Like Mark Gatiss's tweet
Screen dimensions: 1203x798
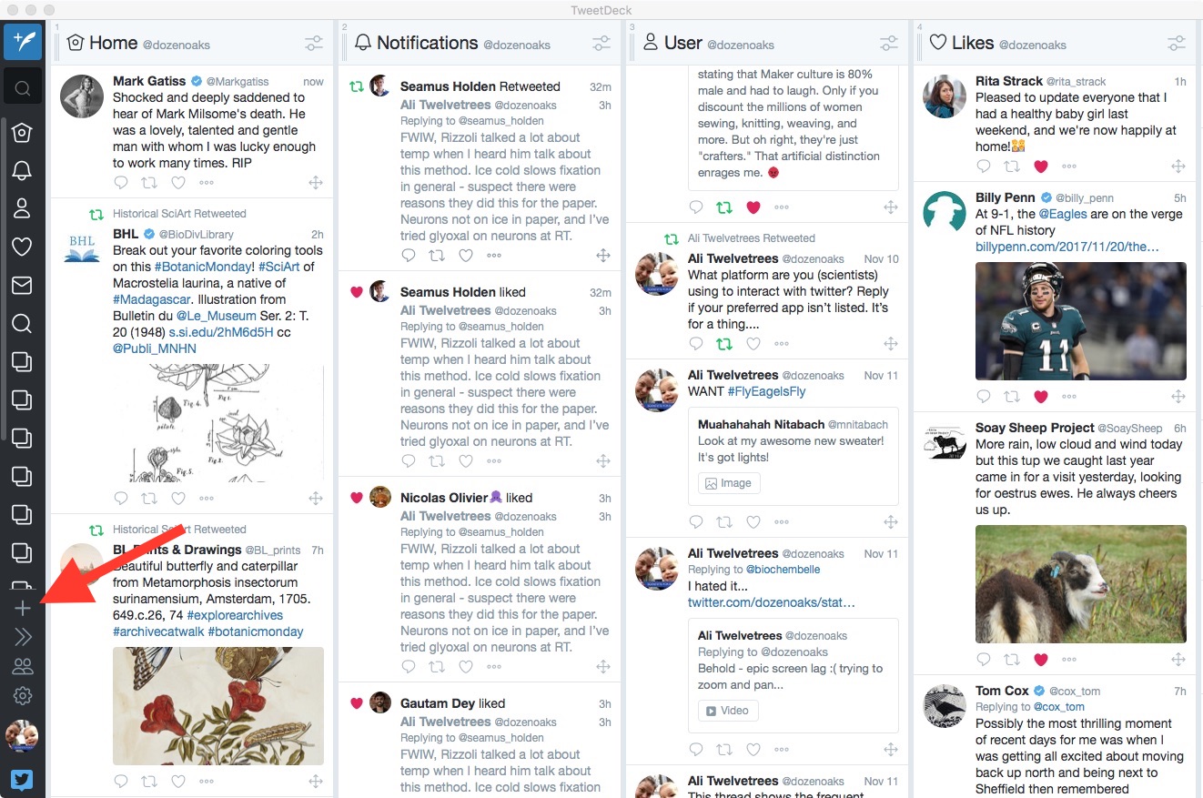(x=178, y=183)
